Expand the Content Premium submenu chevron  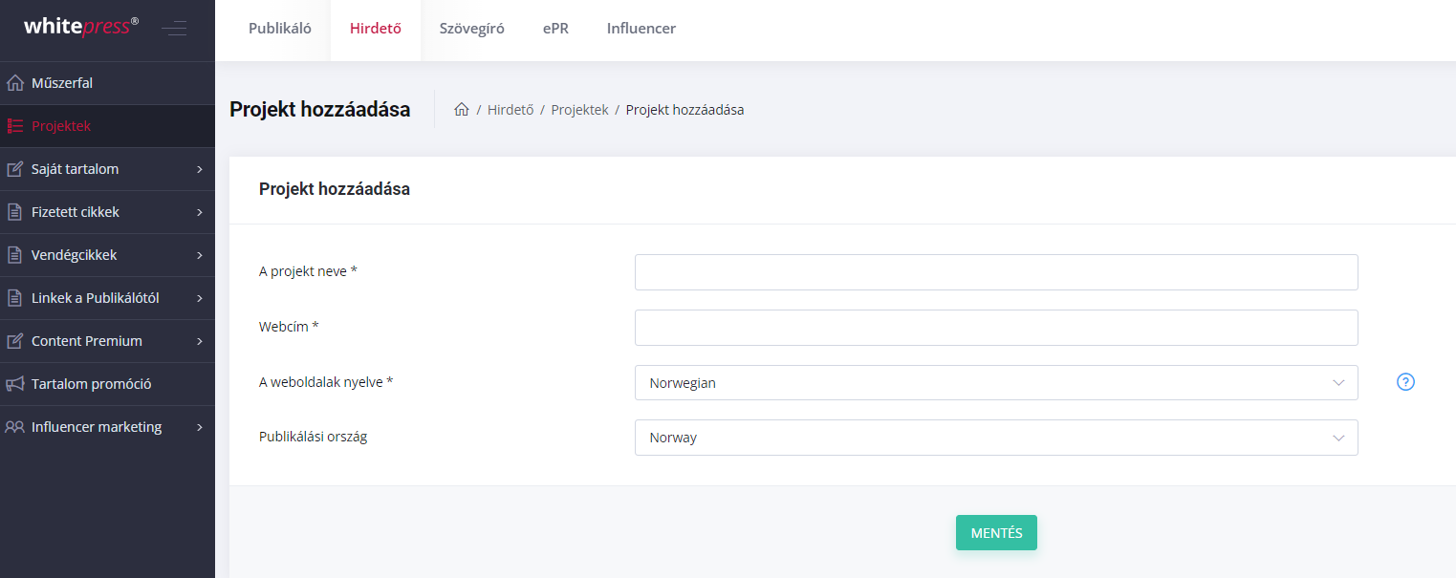click(x=200, y=341)
